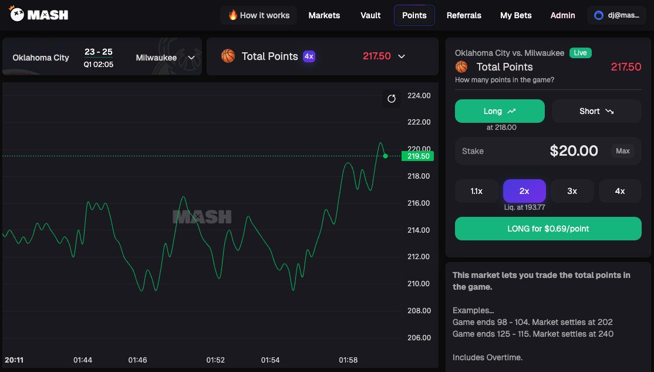Choose 3x leverage
This screenshot has width=654, height=372.
click(572, 191)
